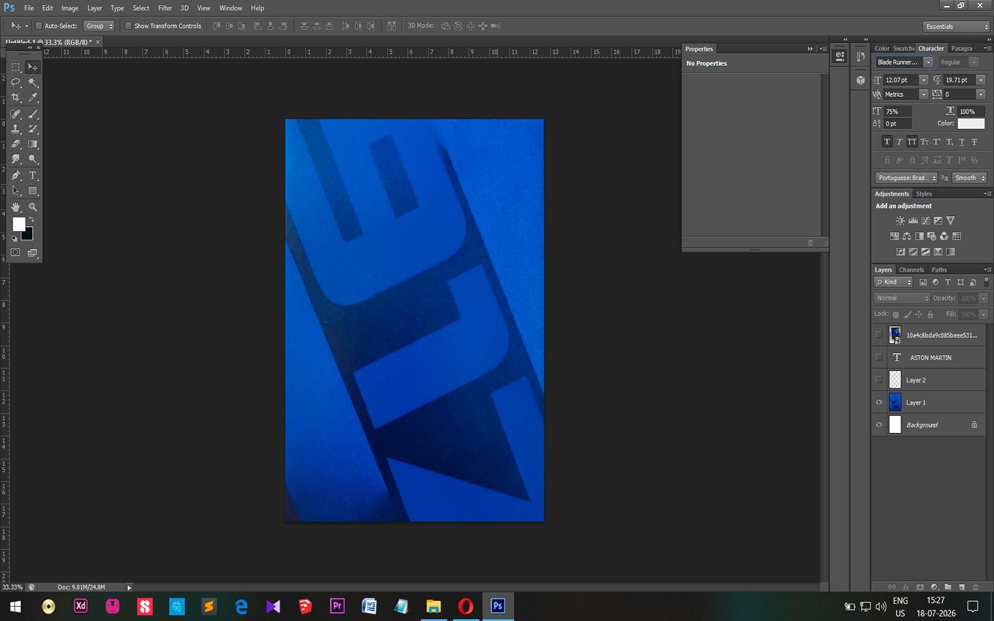Image resolution: width=994 pixels, height=621 pixels.
Task: Switch to the Channels tab
Action: (x=911, y=270)
